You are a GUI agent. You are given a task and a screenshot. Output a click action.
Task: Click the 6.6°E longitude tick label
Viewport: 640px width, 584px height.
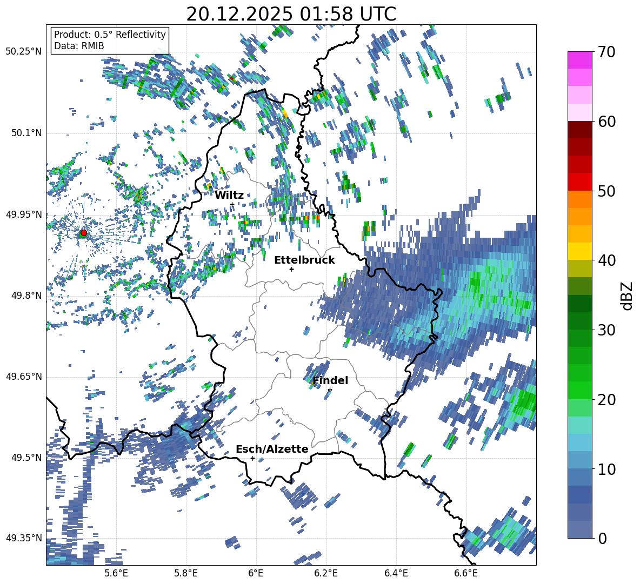click(466, 573)
